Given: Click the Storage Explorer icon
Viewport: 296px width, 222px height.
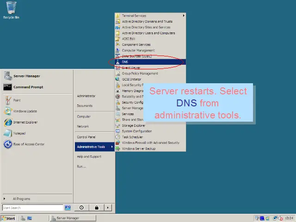Looking at the screenshot, I should click(x=118, y=125).
